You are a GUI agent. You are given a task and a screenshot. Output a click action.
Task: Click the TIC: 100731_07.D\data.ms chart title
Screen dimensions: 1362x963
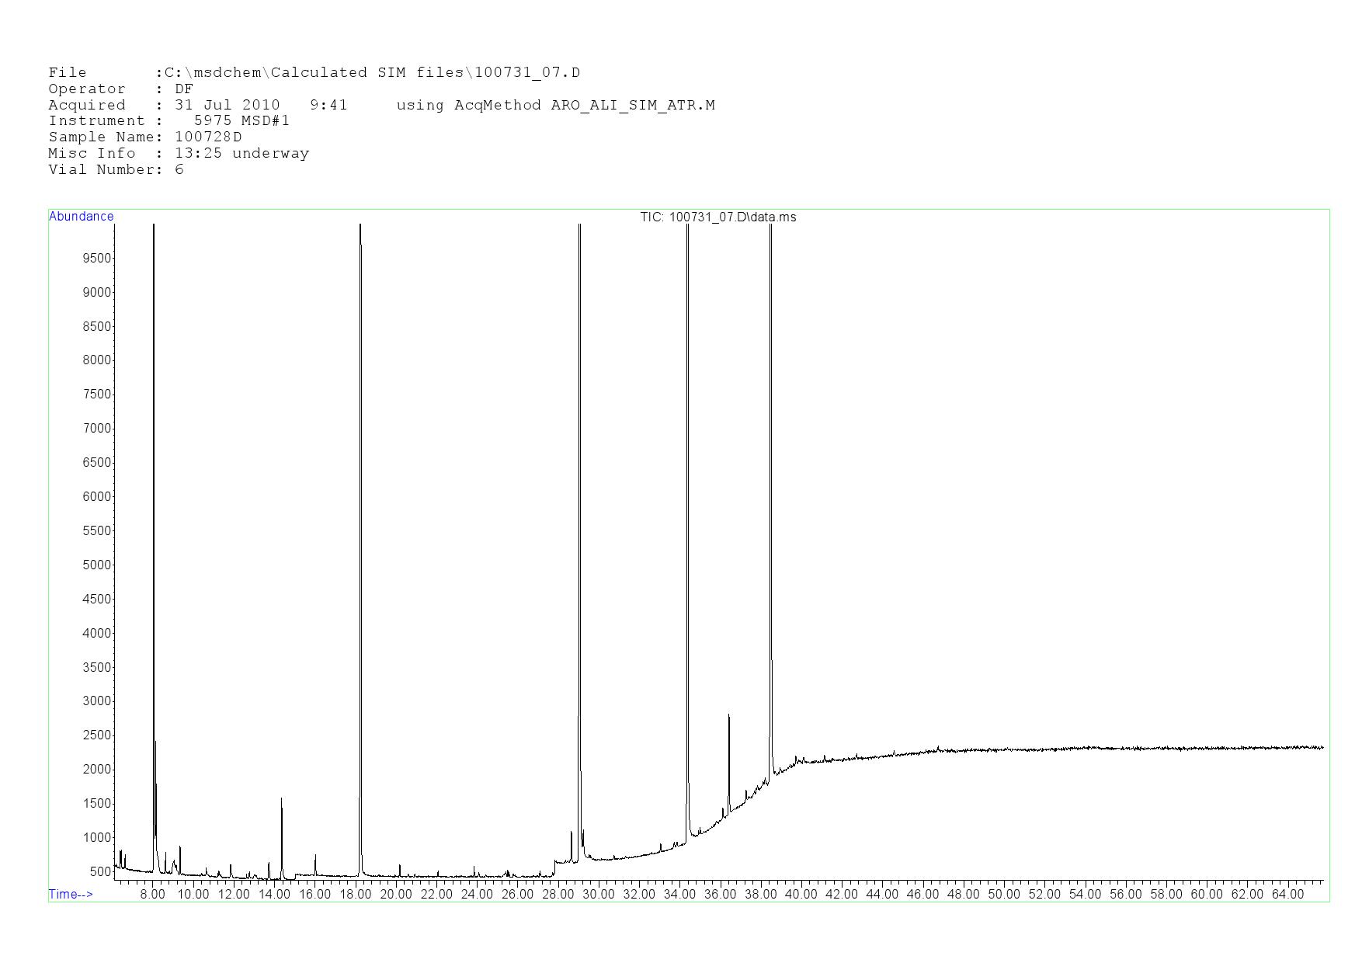pyautogui.click(x=717, y=217)
